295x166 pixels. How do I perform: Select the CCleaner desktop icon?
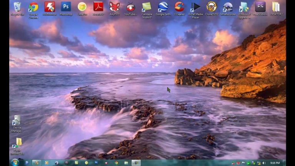tap(179, 9)
